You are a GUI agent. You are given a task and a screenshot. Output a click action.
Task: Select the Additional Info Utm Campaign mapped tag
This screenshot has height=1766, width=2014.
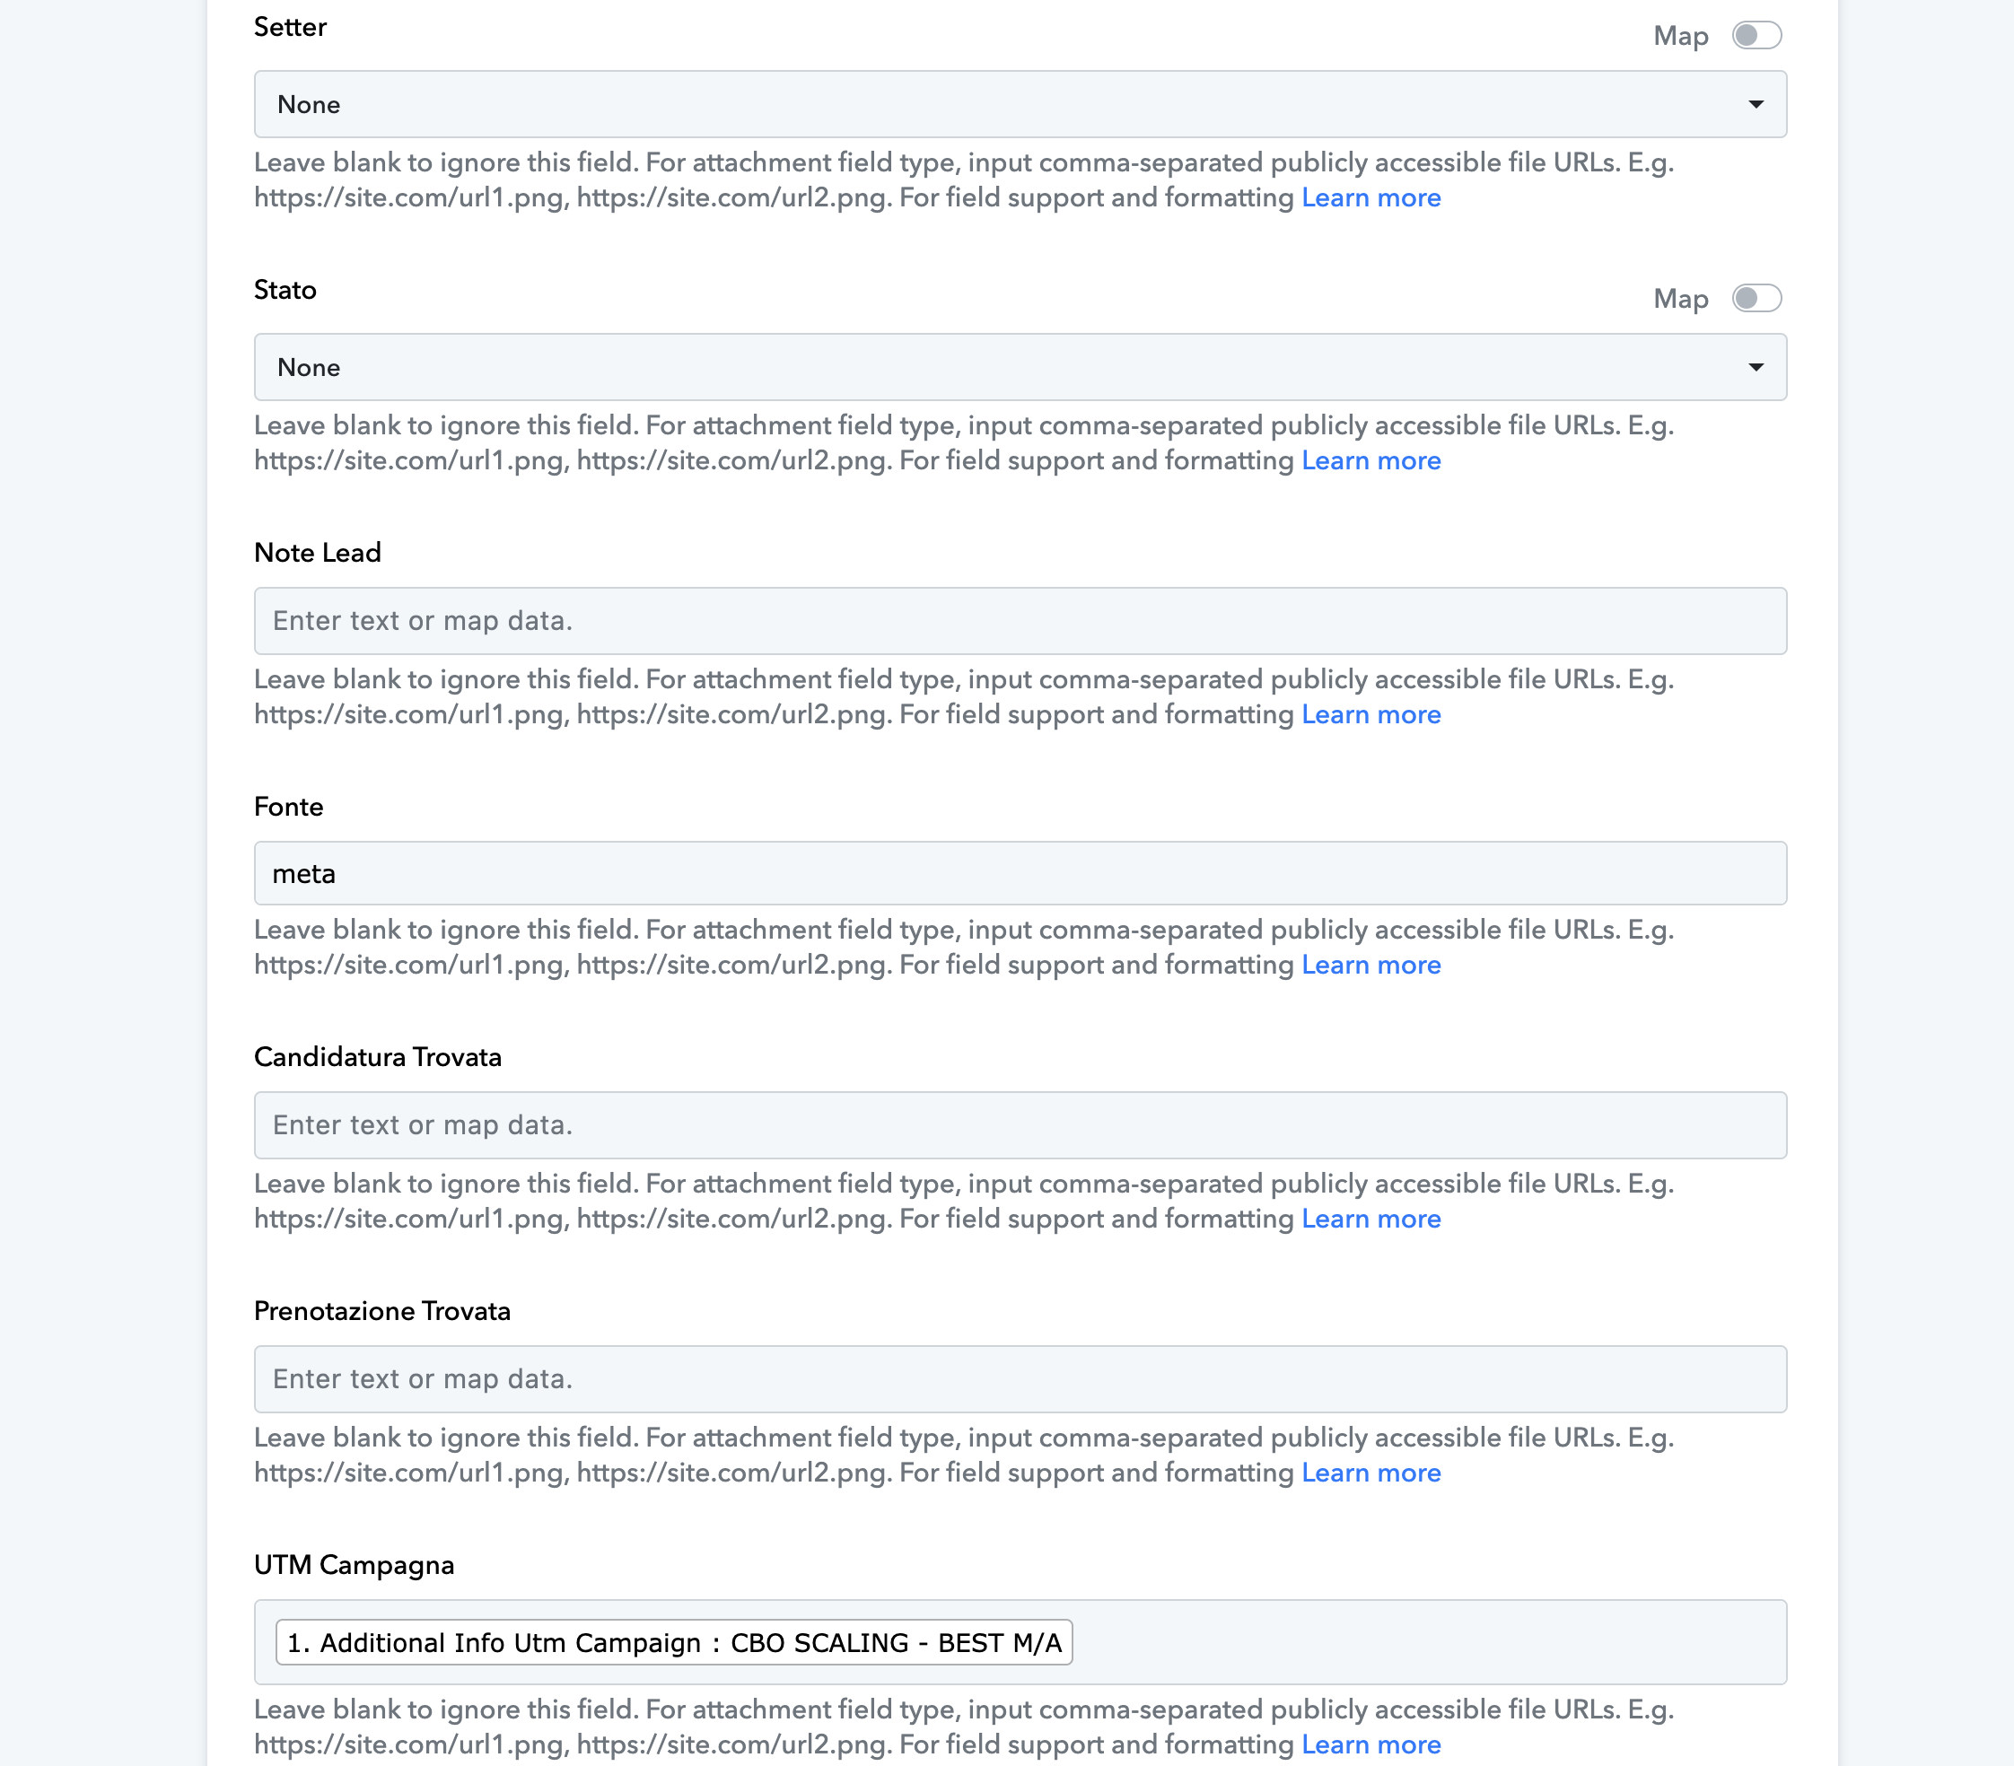coord(674,1643)
